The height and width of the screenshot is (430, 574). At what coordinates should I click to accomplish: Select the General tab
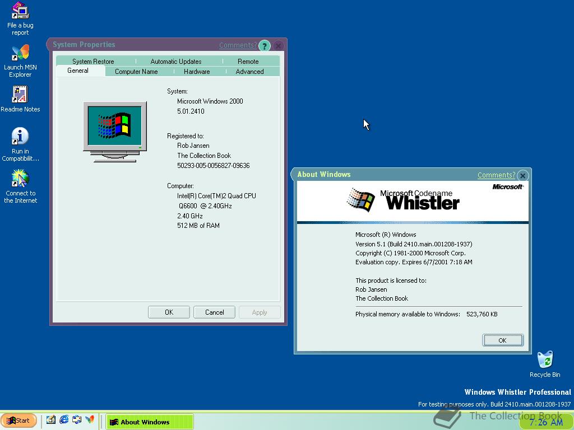[78, 71]
